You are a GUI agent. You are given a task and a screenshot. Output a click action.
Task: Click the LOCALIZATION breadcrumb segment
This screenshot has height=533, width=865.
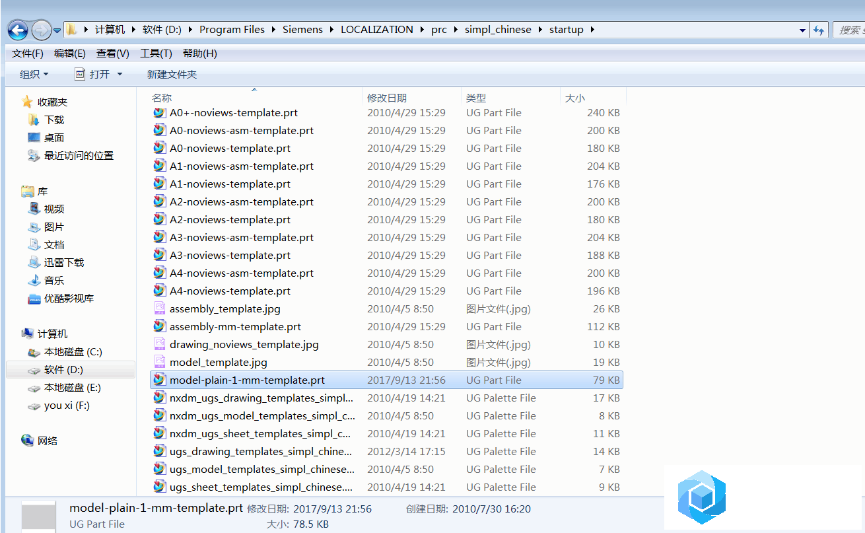click(x=377, y=30)
